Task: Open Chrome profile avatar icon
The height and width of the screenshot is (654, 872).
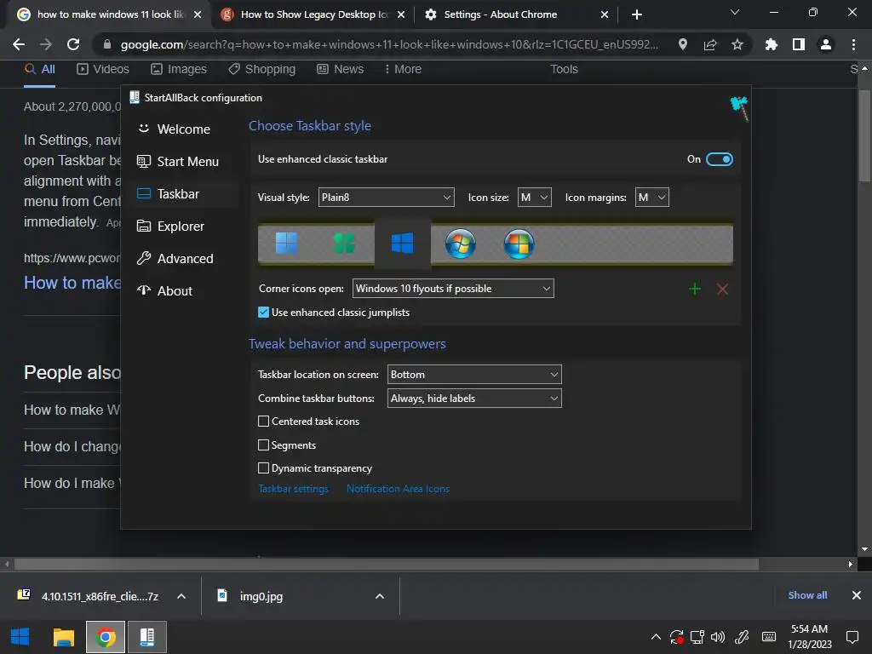Action: click(826, 44)
